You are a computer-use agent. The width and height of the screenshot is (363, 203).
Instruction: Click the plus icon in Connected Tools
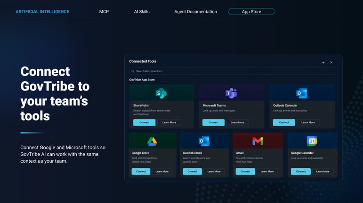(323, 62)
